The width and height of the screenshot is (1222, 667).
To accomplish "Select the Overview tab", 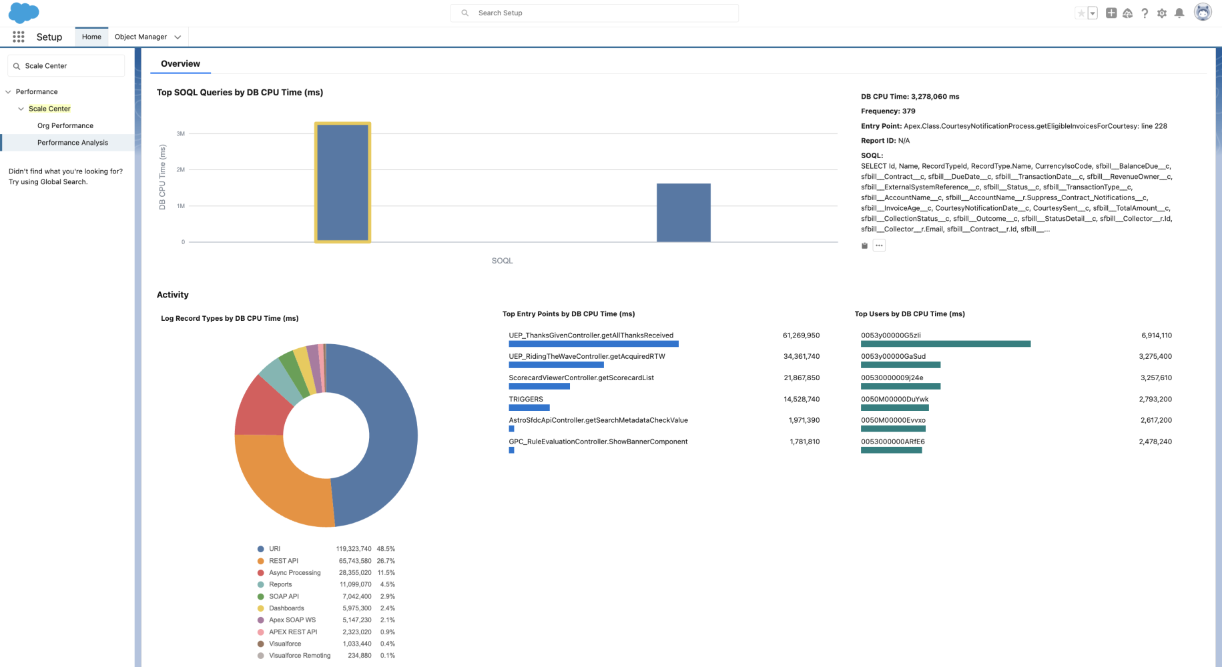I will (180, 63).
